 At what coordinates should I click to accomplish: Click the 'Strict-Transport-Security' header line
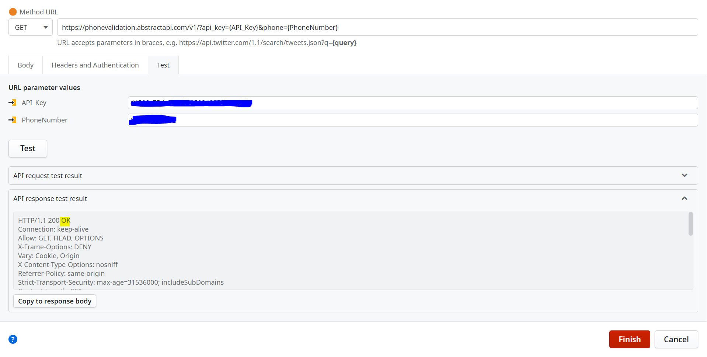pyautogui.click(x=121, y=282)
